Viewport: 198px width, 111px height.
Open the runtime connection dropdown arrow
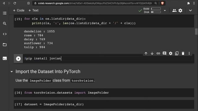click(165, 10)
